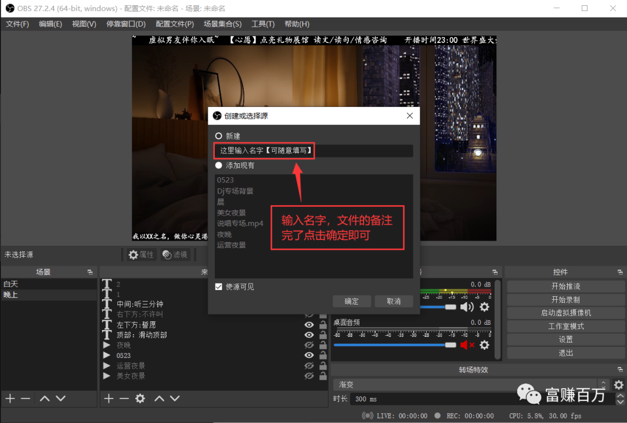Remove source with the minus icon
The width and height of the screenshot is (627, 423).
tap(124, 399)
